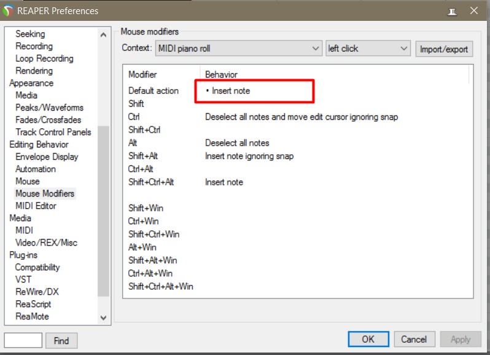The height and width of the screenshot is (355, 490).
Task: Click the Shift+Ctrl modifier row
Action: [x=144, y=130]
